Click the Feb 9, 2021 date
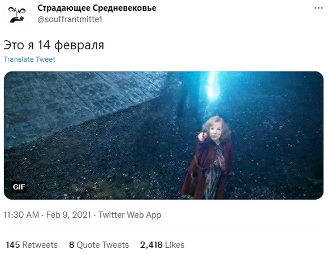This screenshot has height=254, width=328. pos(68,215)
